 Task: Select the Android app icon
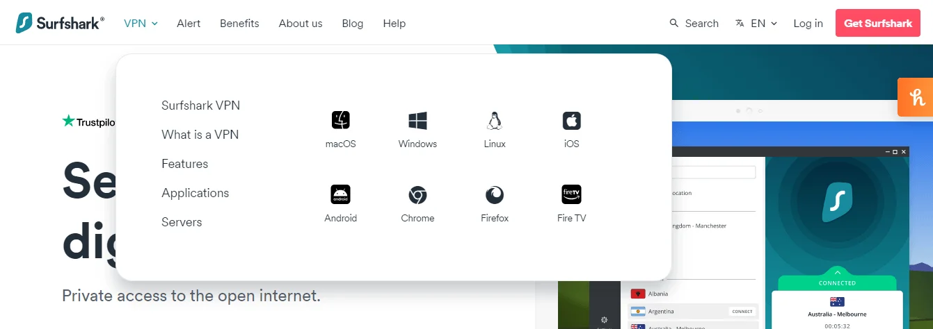340,194
